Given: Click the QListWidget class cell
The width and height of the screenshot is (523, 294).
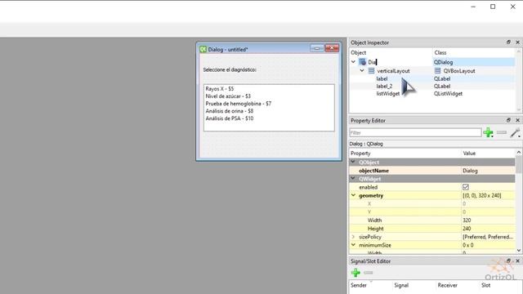Looking at the screenshot, I should point(448,94).
